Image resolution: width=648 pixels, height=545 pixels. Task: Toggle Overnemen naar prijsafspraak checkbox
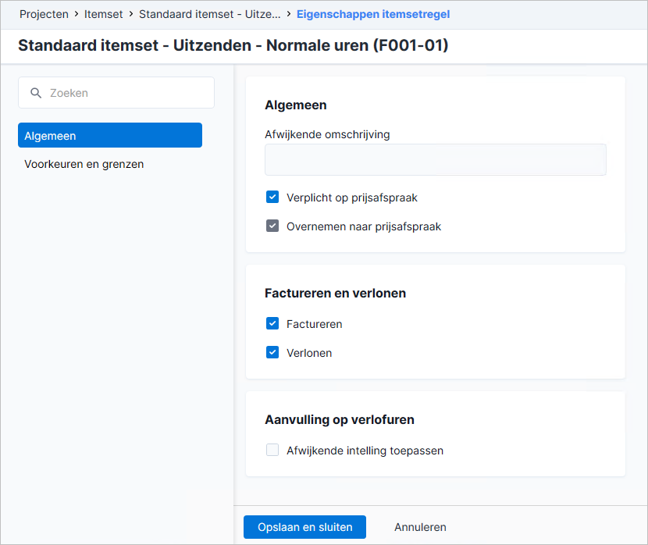[272, 226]
